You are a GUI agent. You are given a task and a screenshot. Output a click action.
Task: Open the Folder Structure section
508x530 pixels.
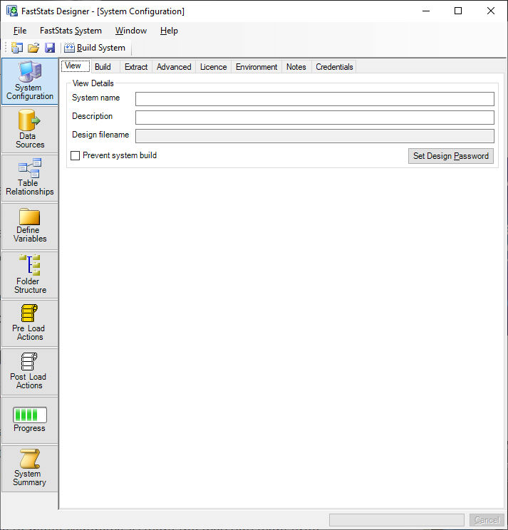[30, 275]
